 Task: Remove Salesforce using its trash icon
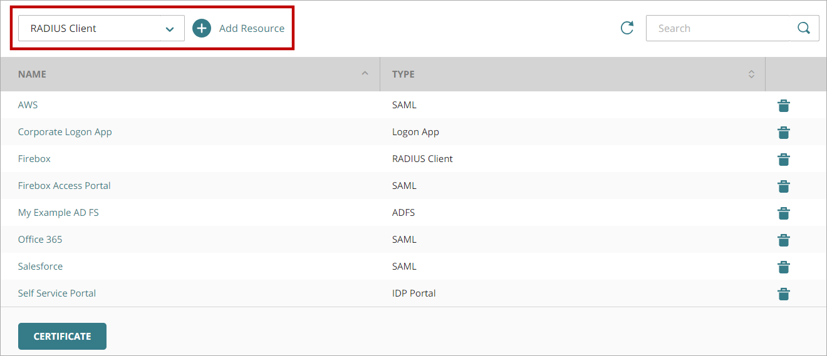click(x=783, y=267)
